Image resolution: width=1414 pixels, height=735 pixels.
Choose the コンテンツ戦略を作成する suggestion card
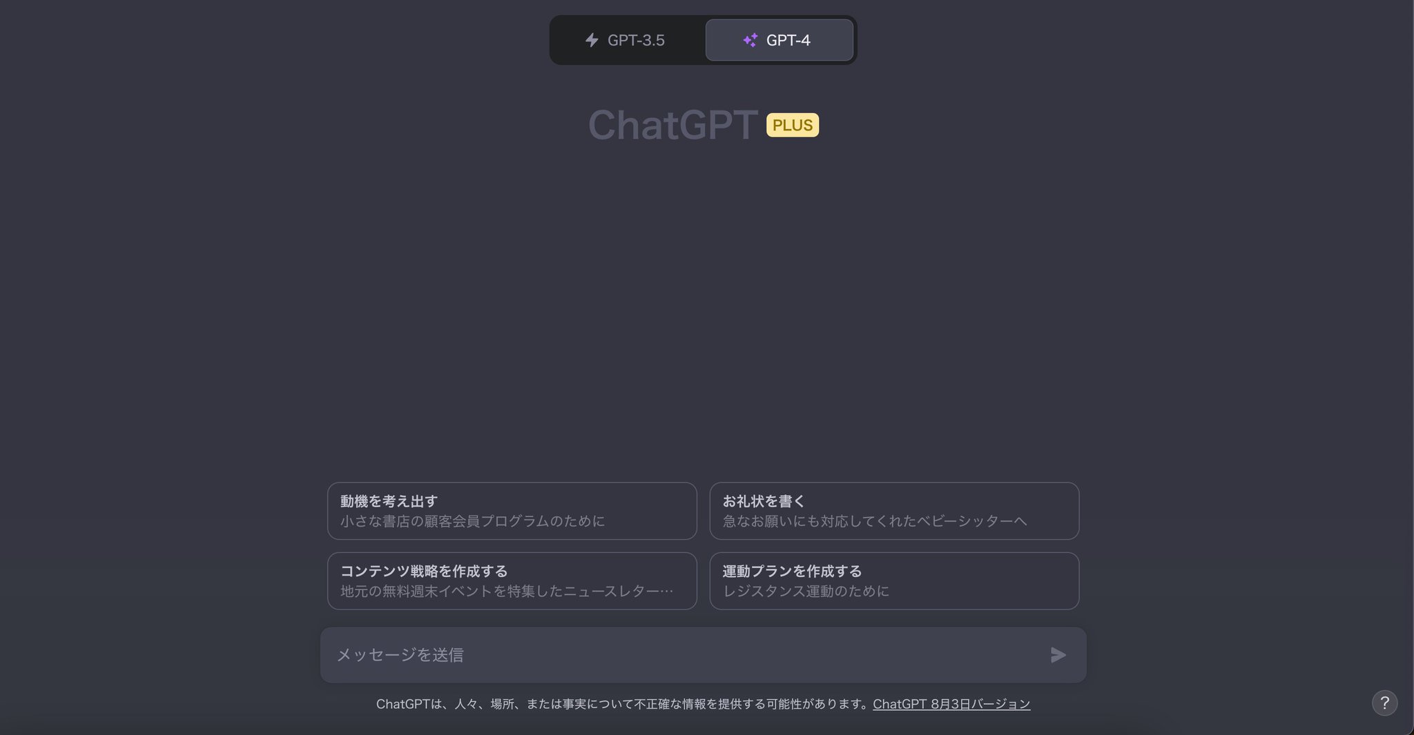point(512,580)
